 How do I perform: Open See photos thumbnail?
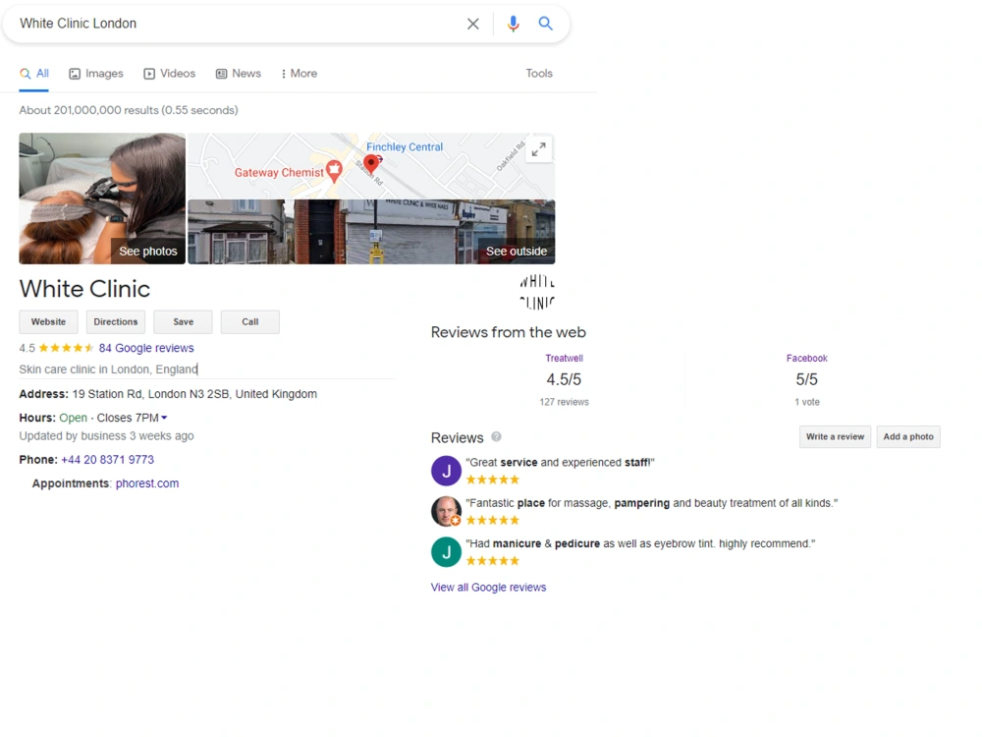pos(102,198)
